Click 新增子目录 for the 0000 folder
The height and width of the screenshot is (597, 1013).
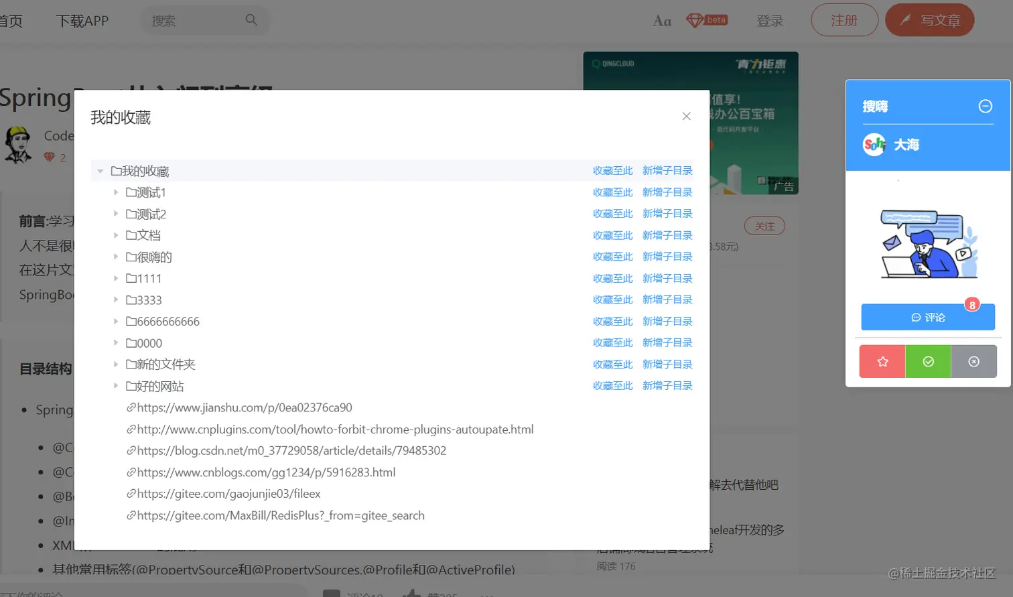click(667, 342)
